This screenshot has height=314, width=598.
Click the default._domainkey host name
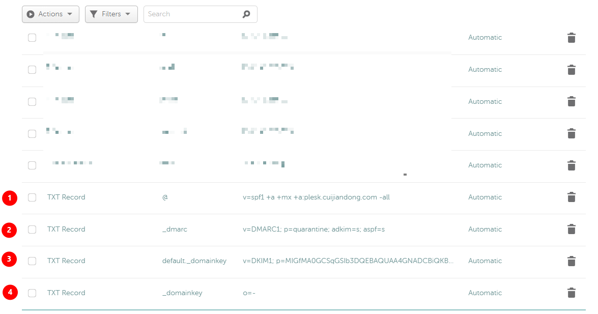194,261
